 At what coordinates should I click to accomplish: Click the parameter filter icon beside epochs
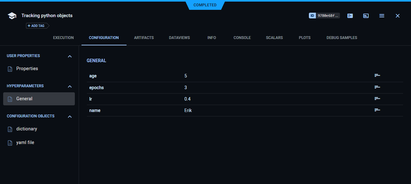(377, 87)
